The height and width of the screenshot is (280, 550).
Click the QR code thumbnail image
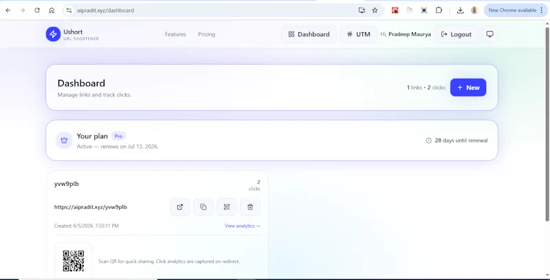[x=74, y=261]
